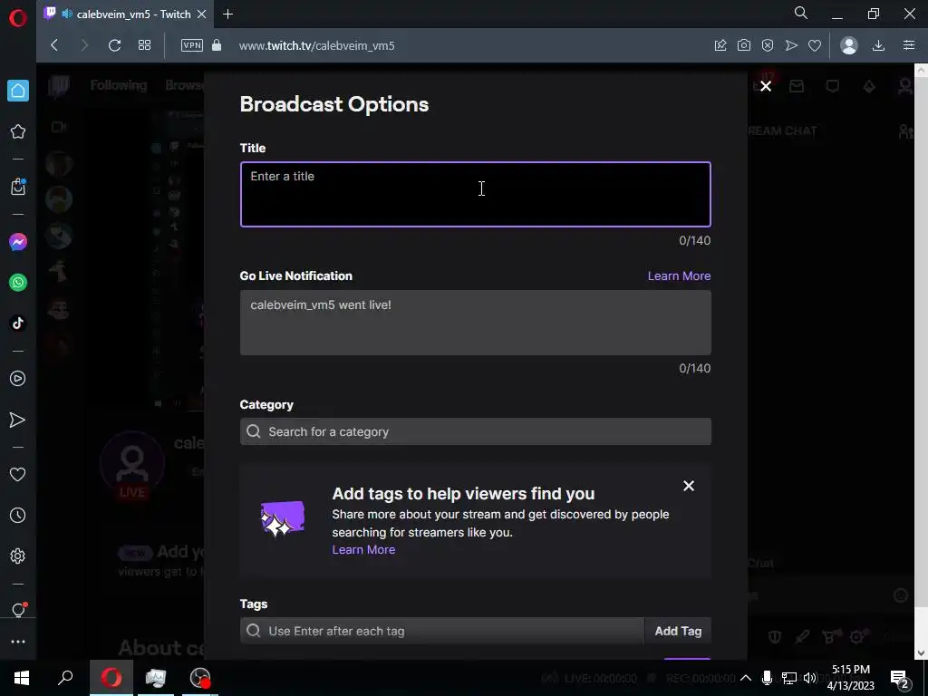This screenshot has width=928, height=696.
Task: Select the calebveim_vm5 - Twitch tab
Action: [125, 14]
